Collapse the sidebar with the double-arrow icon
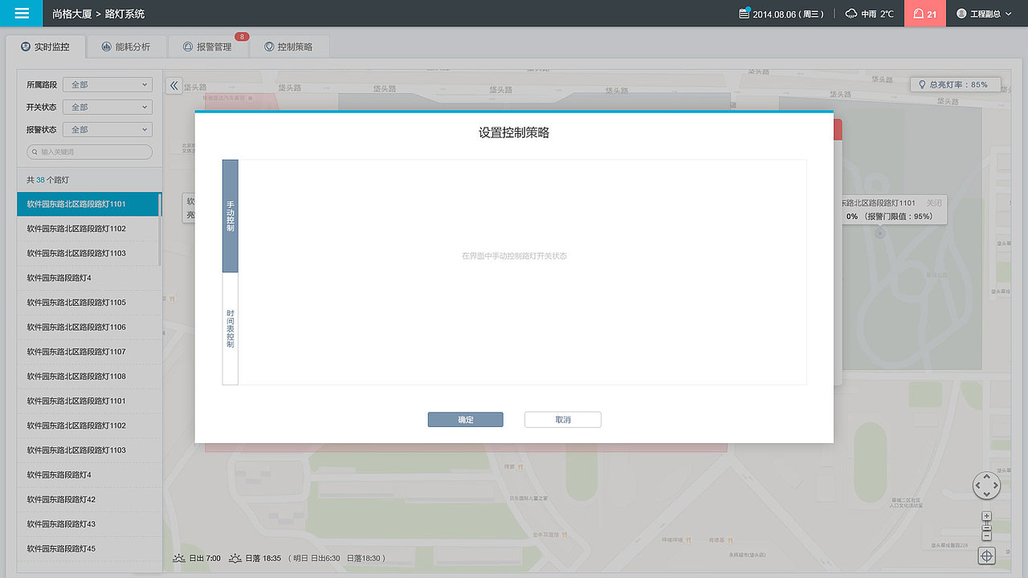The width and height of the screenshot is (1028, 578). [173, 85]
